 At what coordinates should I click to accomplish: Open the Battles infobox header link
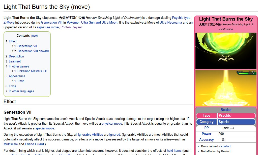[x=226, y=110]
